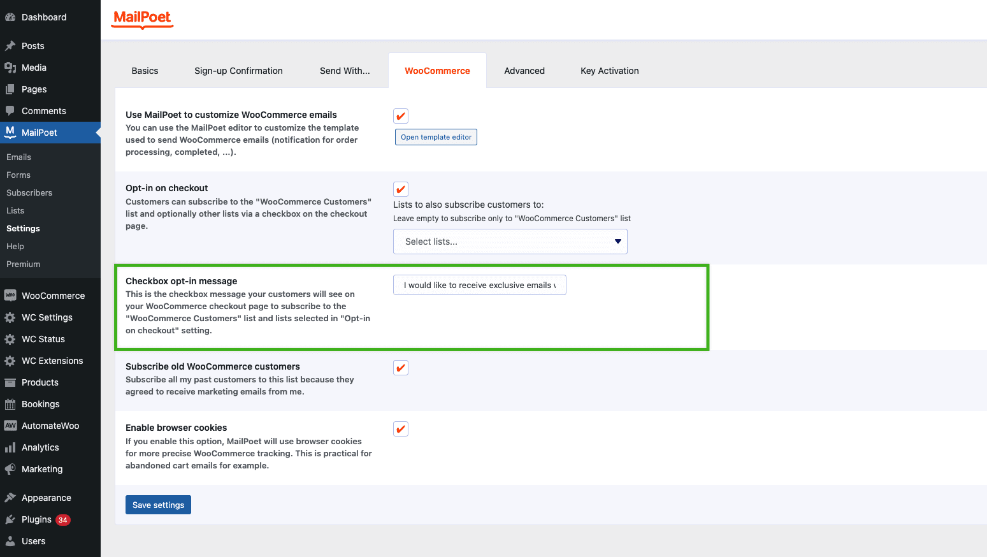
Task: Uncheck customize WooCommerce emails checkbox
Action: point(401,116)
